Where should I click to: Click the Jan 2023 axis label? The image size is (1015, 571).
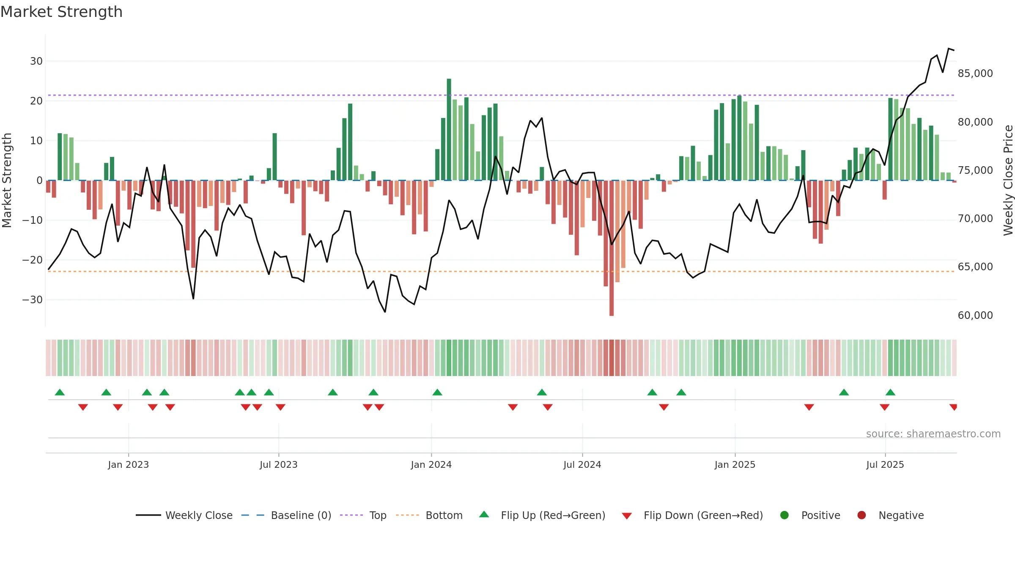click(128, 464)
